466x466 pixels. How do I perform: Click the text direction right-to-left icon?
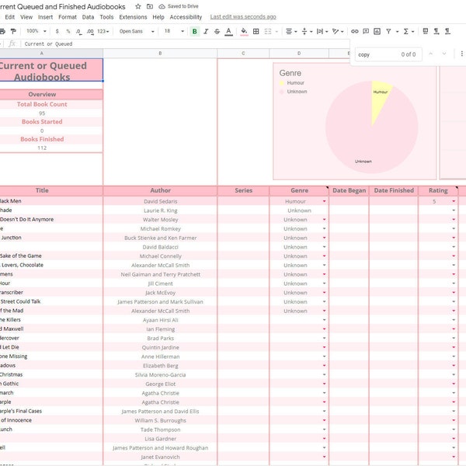point(447,31)
